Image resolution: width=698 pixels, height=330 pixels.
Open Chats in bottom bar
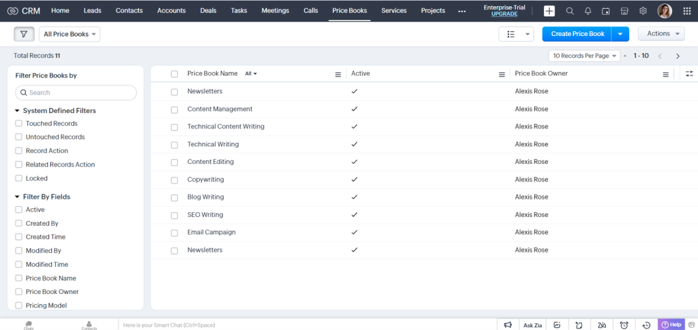point(29,325)
